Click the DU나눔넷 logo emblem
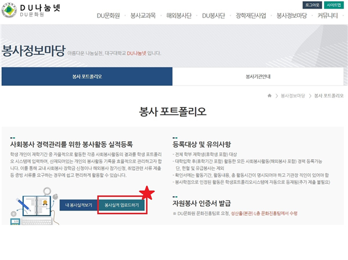The image size is (348, 260). pyautogui.click(x=9, y=10)
